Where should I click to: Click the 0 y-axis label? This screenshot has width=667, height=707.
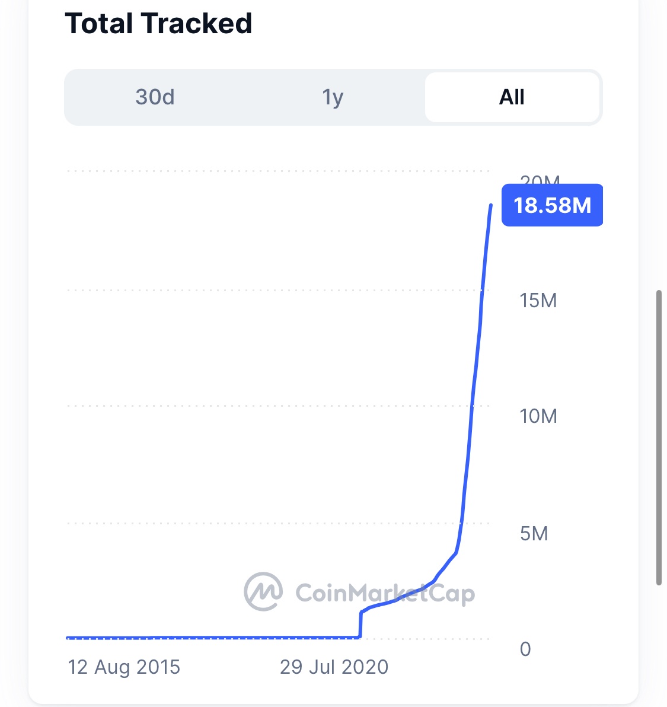pyautogui.click(x=525, y=649)
